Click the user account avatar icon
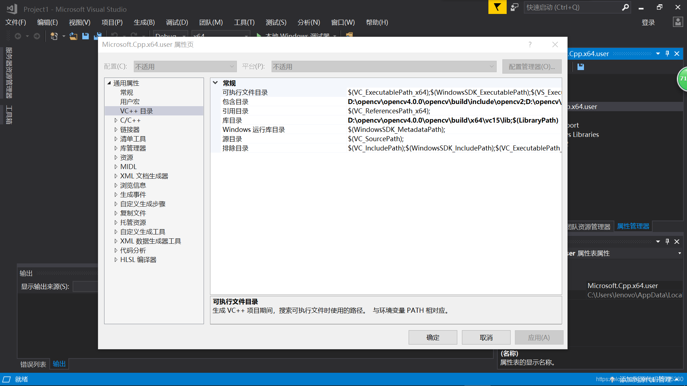Screen dimensions: 687x386 coord(678,22)
